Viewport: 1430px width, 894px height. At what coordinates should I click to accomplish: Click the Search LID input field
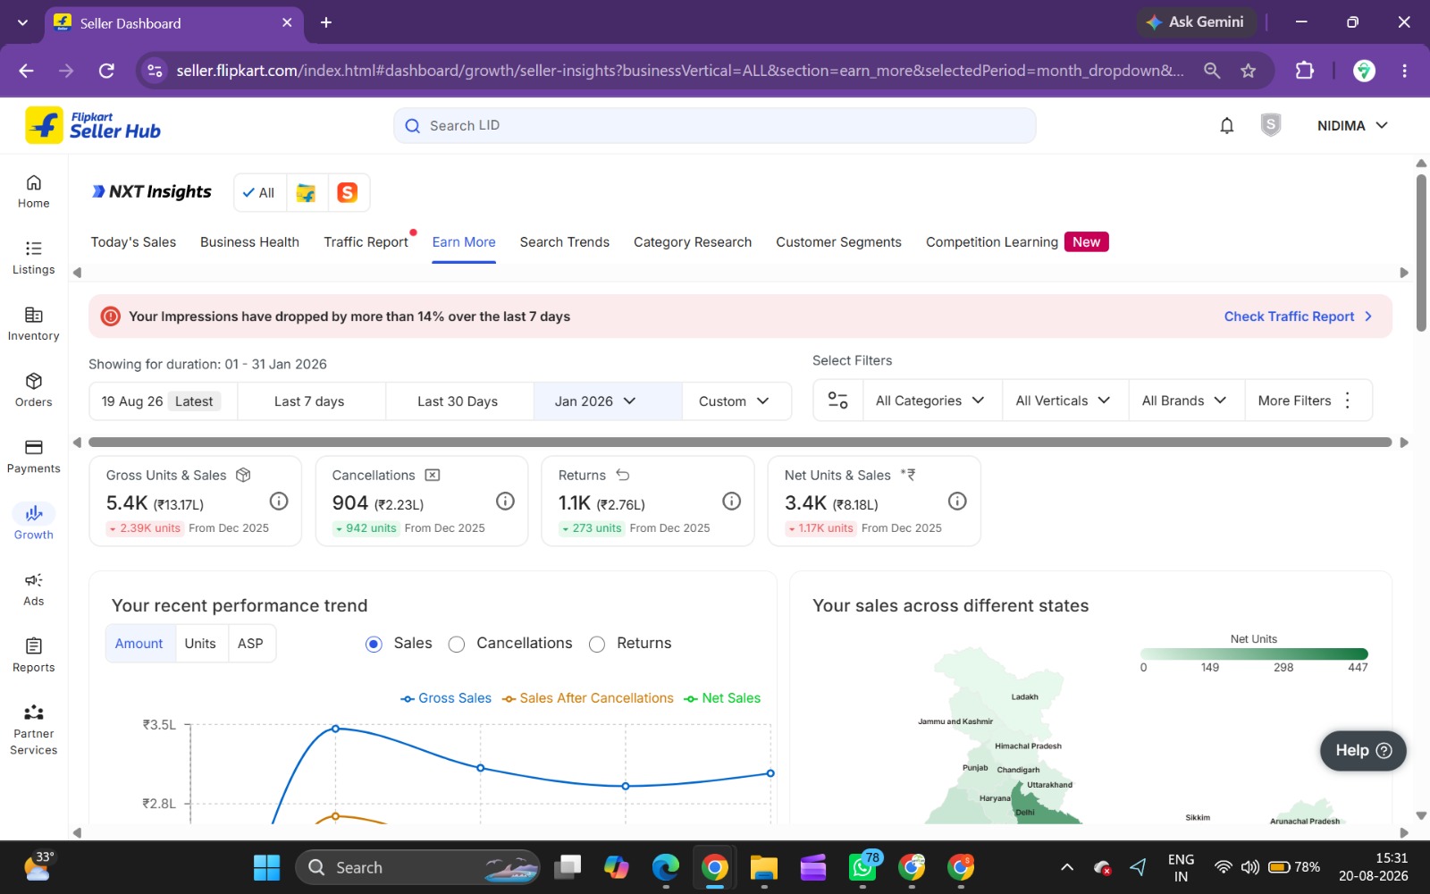pyautogui.click(x=715, y=126)
